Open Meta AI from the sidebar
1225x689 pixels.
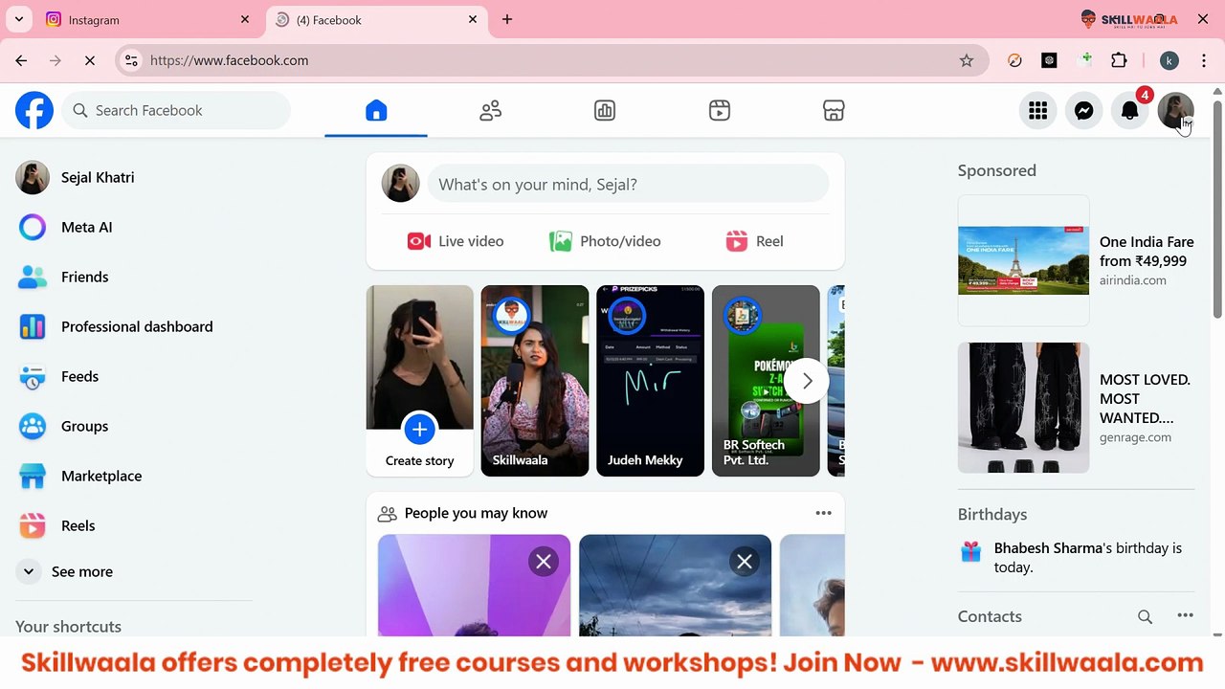(x=134, y=228)
